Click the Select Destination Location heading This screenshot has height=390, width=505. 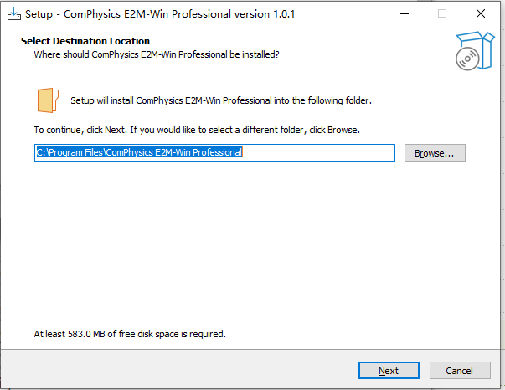[x=85, y=41]
